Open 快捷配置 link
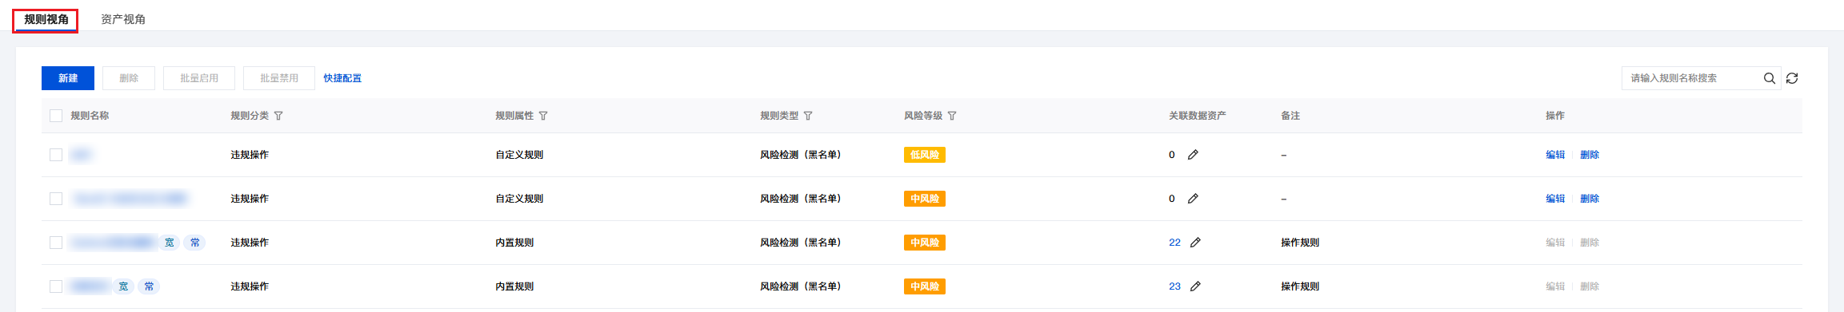Viewport: 1844px width, 312px height. pyautogui.click(x=342, y=78)
